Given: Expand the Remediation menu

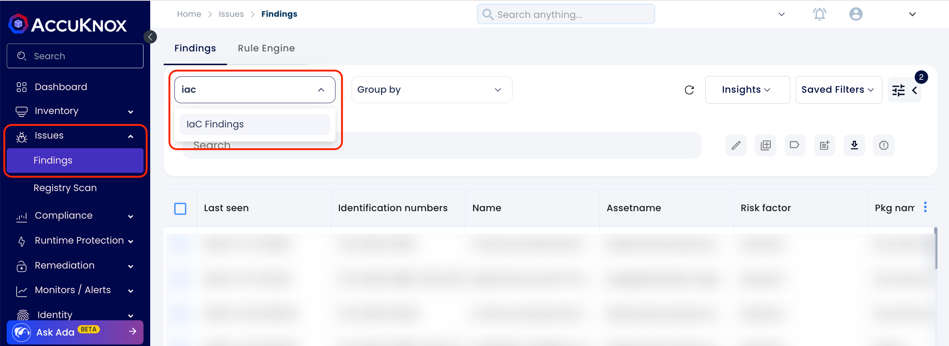Looking at the screenshot, I should pos(75,266).
